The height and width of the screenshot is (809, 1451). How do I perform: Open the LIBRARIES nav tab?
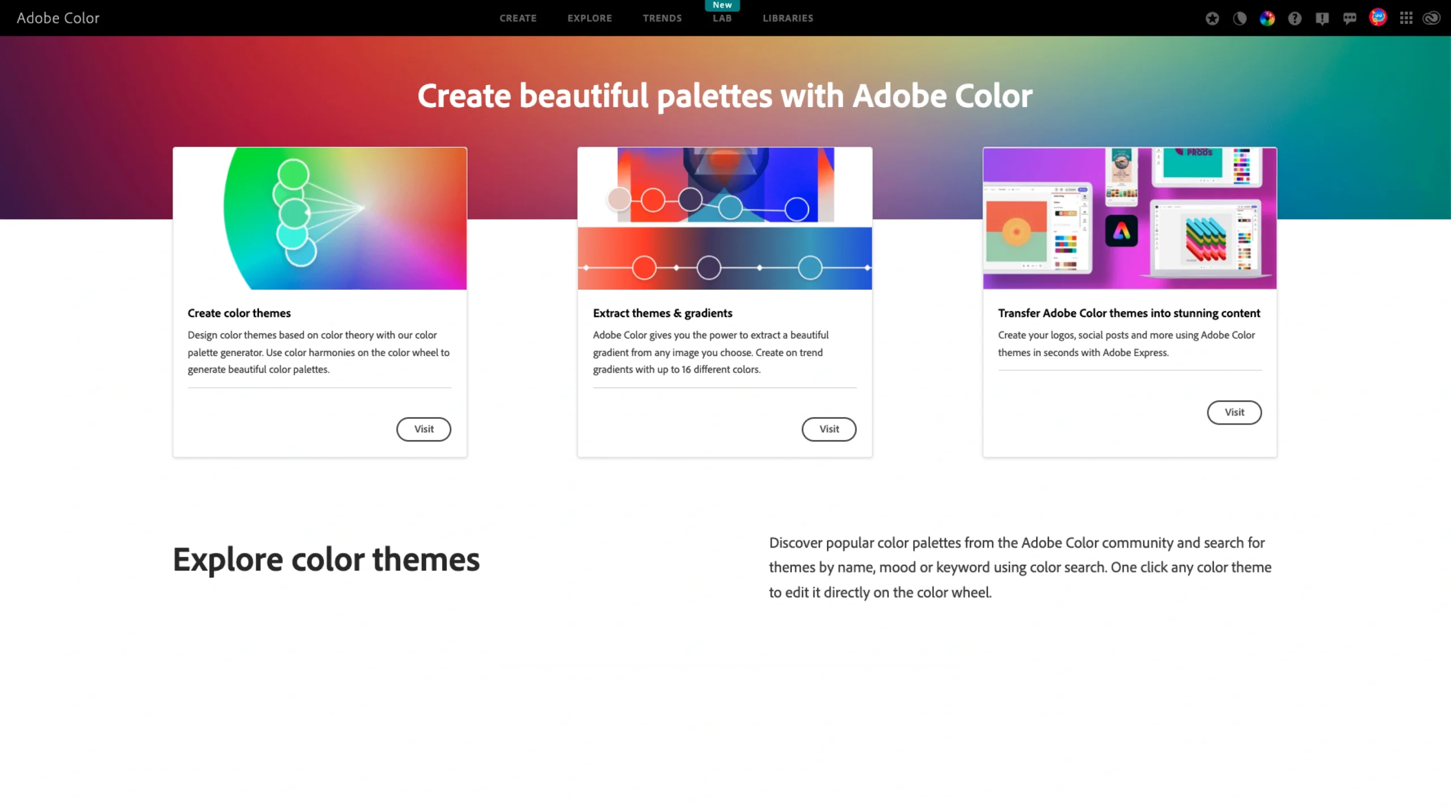pos(788,18)
